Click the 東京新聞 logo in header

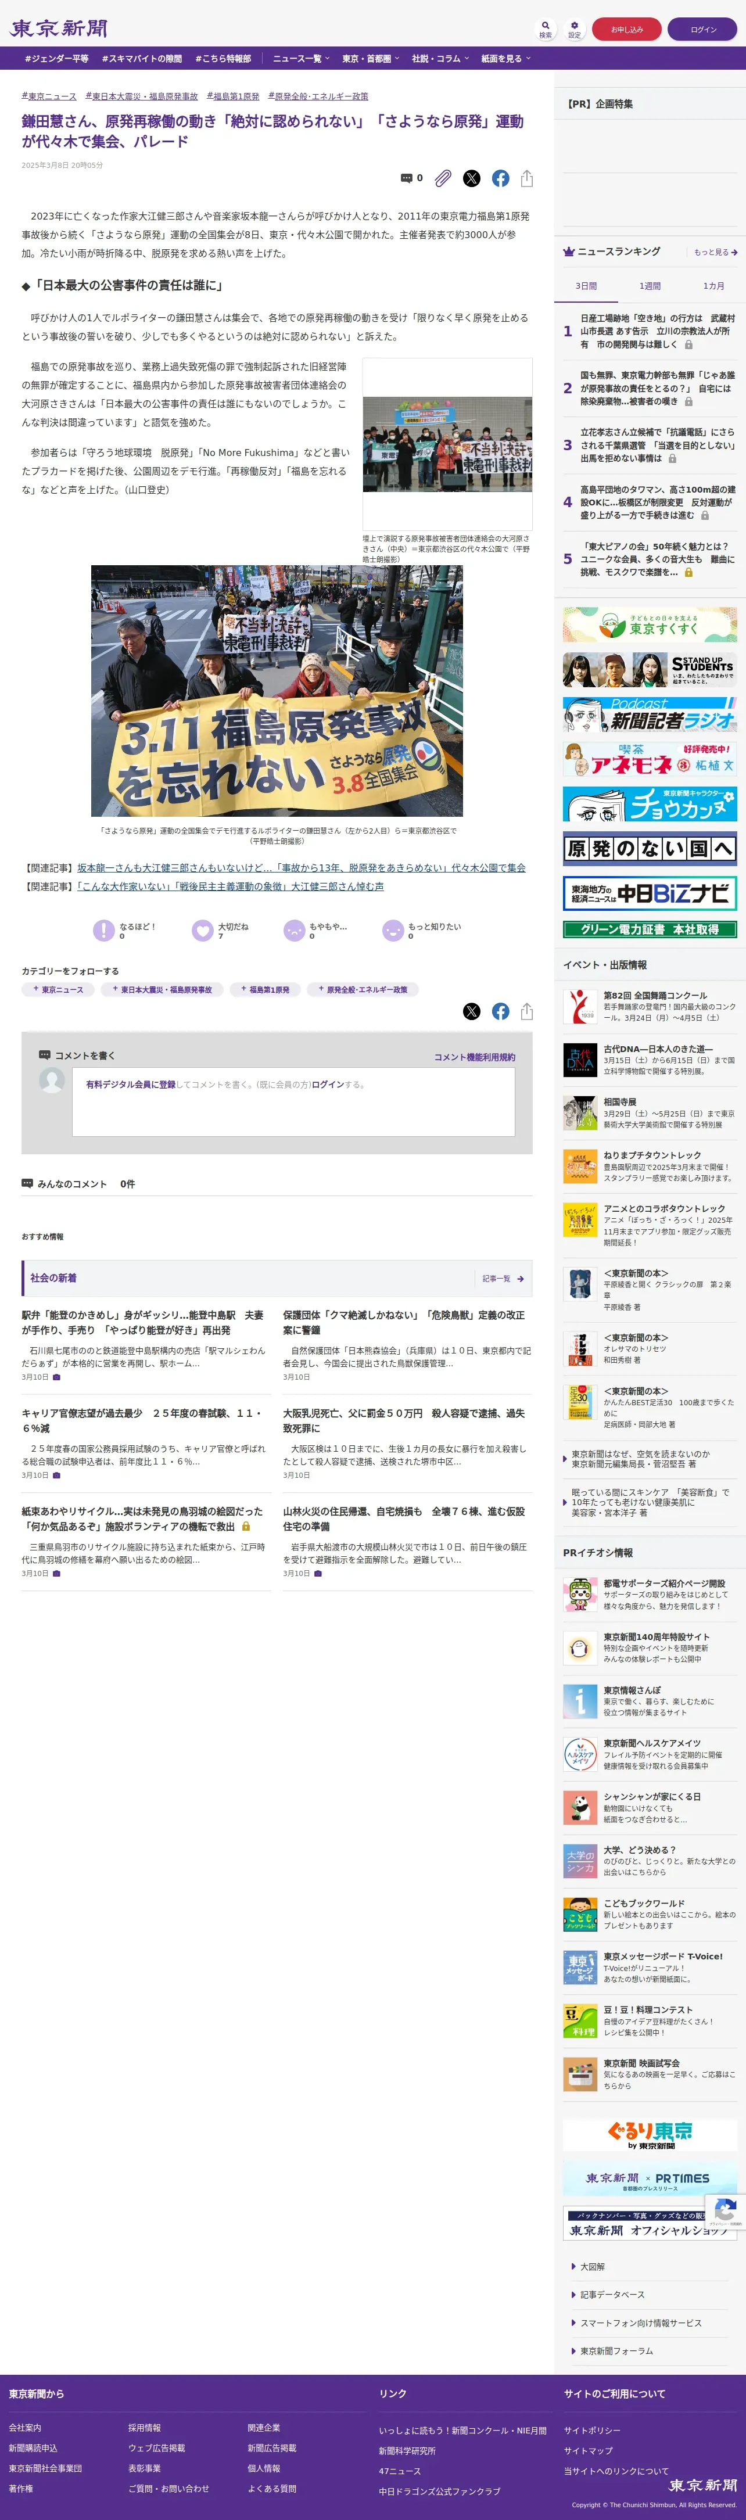tap(59, 28)
